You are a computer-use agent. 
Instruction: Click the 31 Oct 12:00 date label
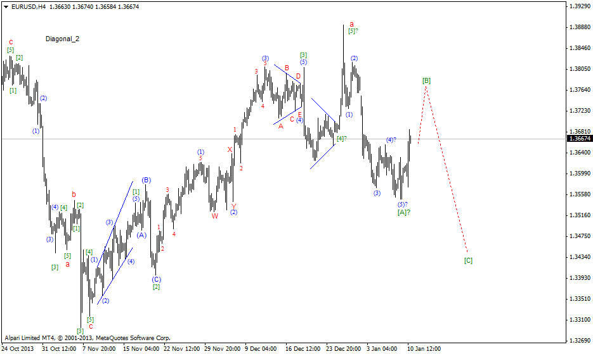[x=59, y=349]
